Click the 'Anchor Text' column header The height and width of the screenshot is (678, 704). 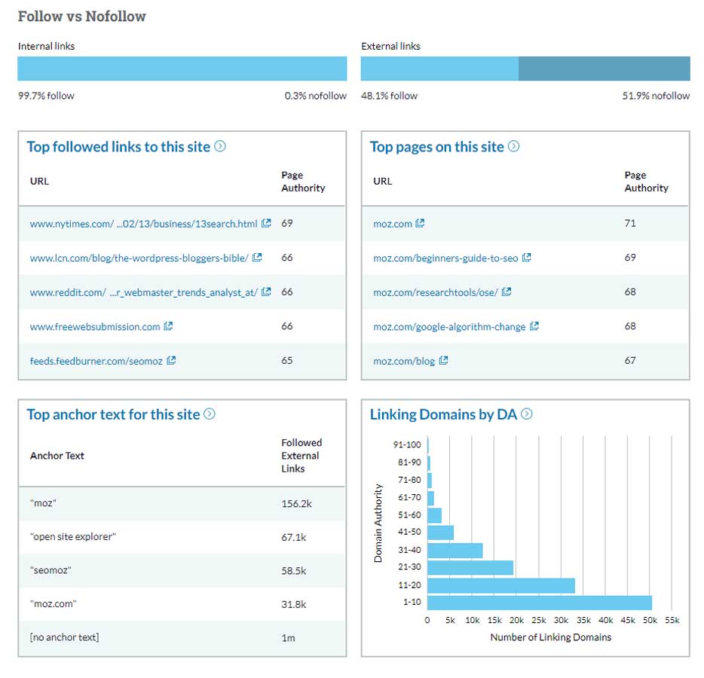tap(57, 456)
